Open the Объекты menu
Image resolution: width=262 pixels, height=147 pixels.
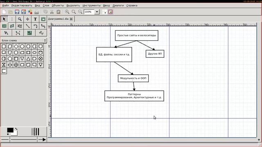[x=58, y=5]
